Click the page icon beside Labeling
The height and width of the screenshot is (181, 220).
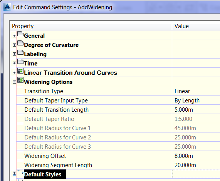click(20, 52)
